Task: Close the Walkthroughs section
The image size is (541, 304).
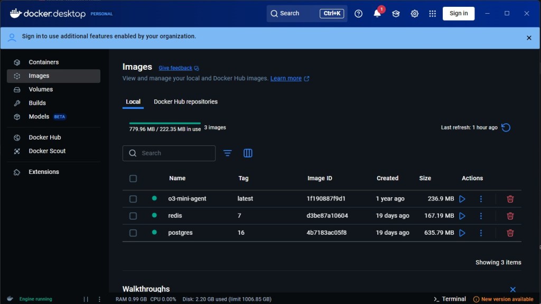Action: coord(512,290)
